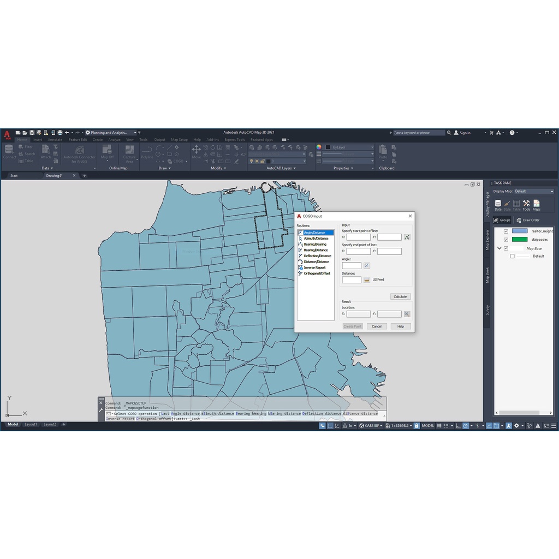Toggle polar tracking in status bar

(x=466, y=426)
